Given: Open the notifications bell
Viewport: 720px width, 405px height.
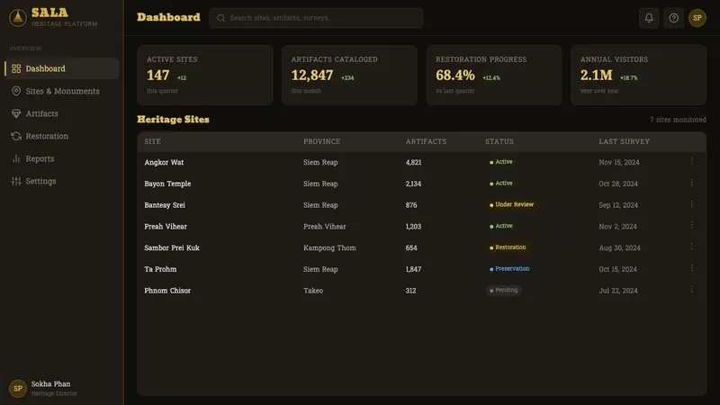Looking at the screenshot, I should [649, 18].
